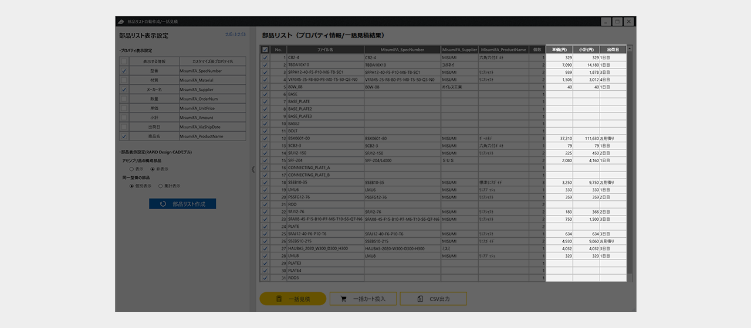Sort by 単価(円) column header
The width and height of the screenshot is (751, 328).
click(x=559, y=50)
